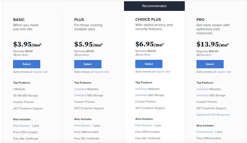Click Select button for the Basic plan

point(27,64)
